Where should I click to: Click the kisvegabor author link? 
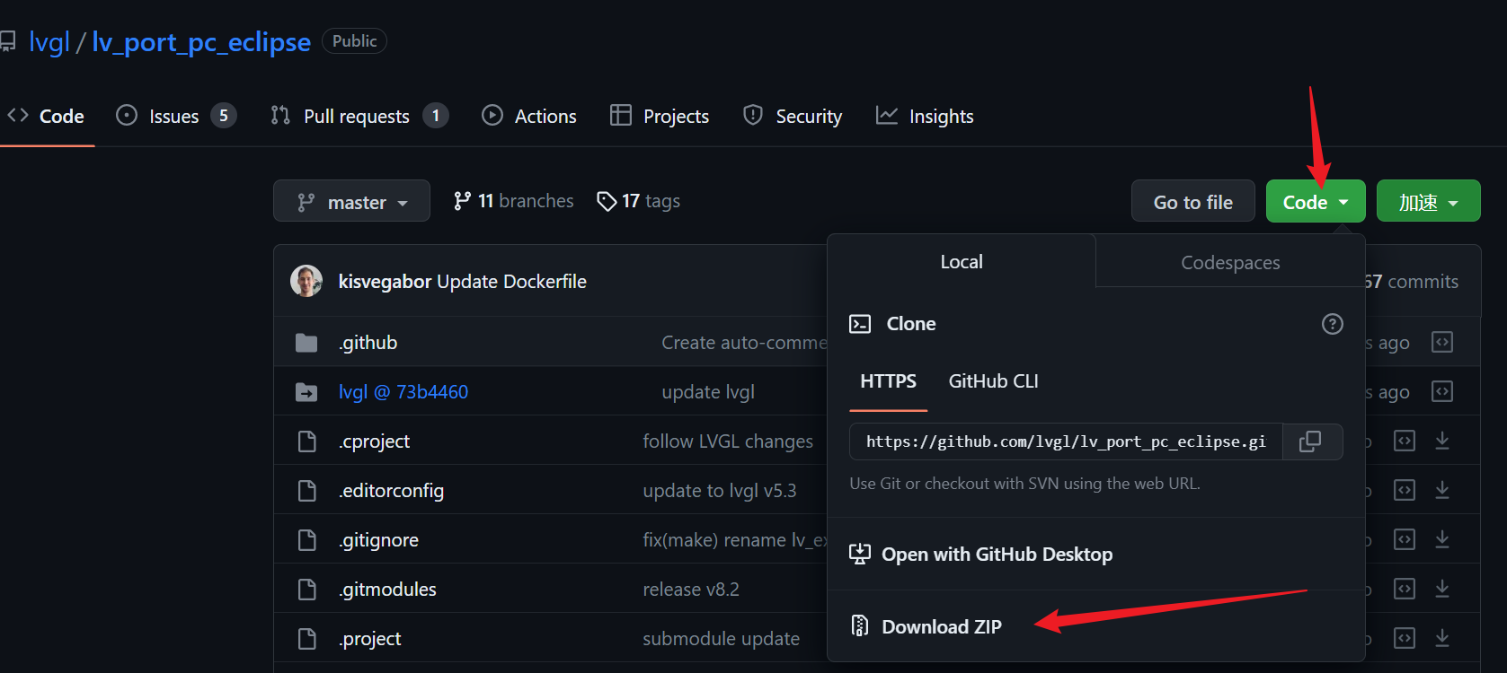tap(385, 282)
